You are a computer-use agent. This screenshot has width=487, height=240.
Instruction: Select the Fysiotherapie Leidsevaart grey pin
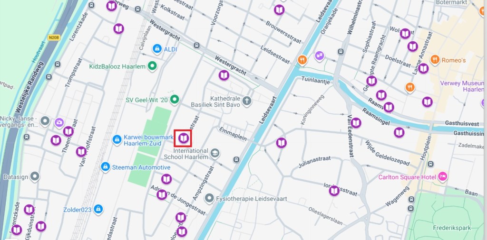pyautogui.click(x=210, y=198)
